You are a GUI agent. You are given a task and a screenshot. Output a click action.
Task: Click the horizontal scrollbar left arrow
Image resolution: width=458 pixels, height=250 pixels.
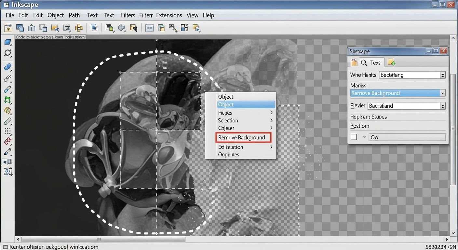18,239
